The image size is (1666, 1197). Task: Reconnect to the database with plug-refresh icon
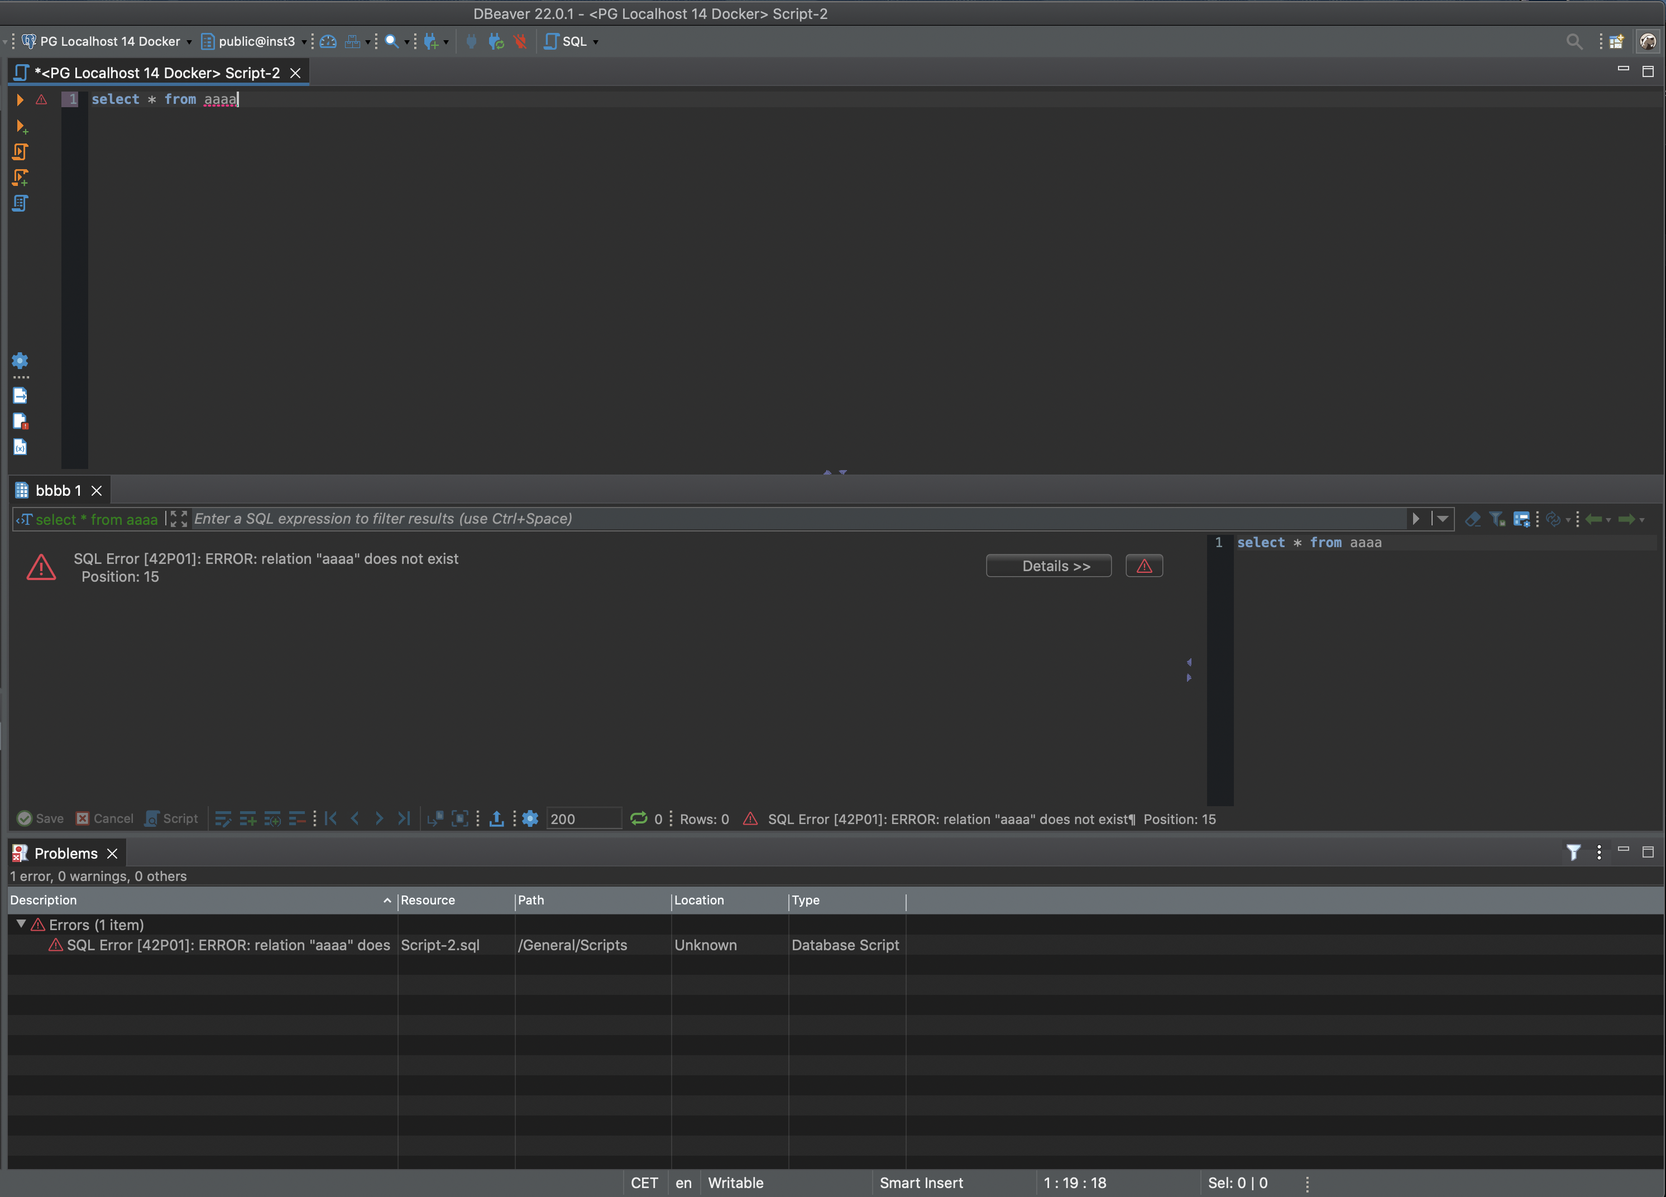click(x=495, y=42)
